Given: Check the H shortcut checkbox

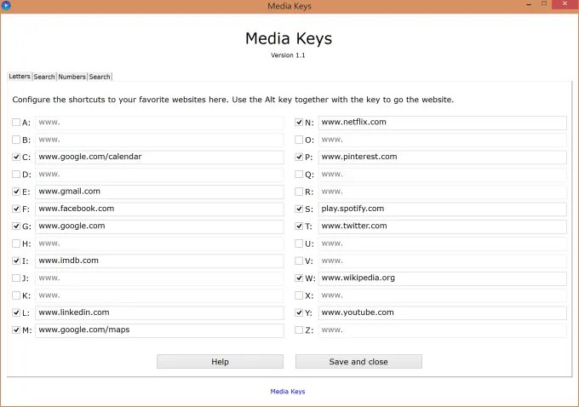Looking at the screenshot, I should (16, 244).
